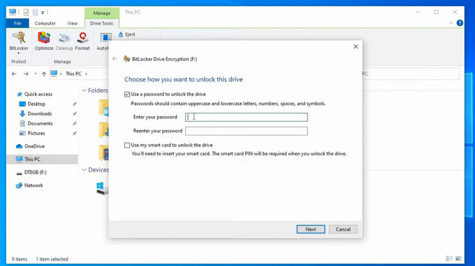Click the This PC breadcrumb in address bar
Image resolution: width=475 pixels, height=266 pixels.
click(74, 73)
